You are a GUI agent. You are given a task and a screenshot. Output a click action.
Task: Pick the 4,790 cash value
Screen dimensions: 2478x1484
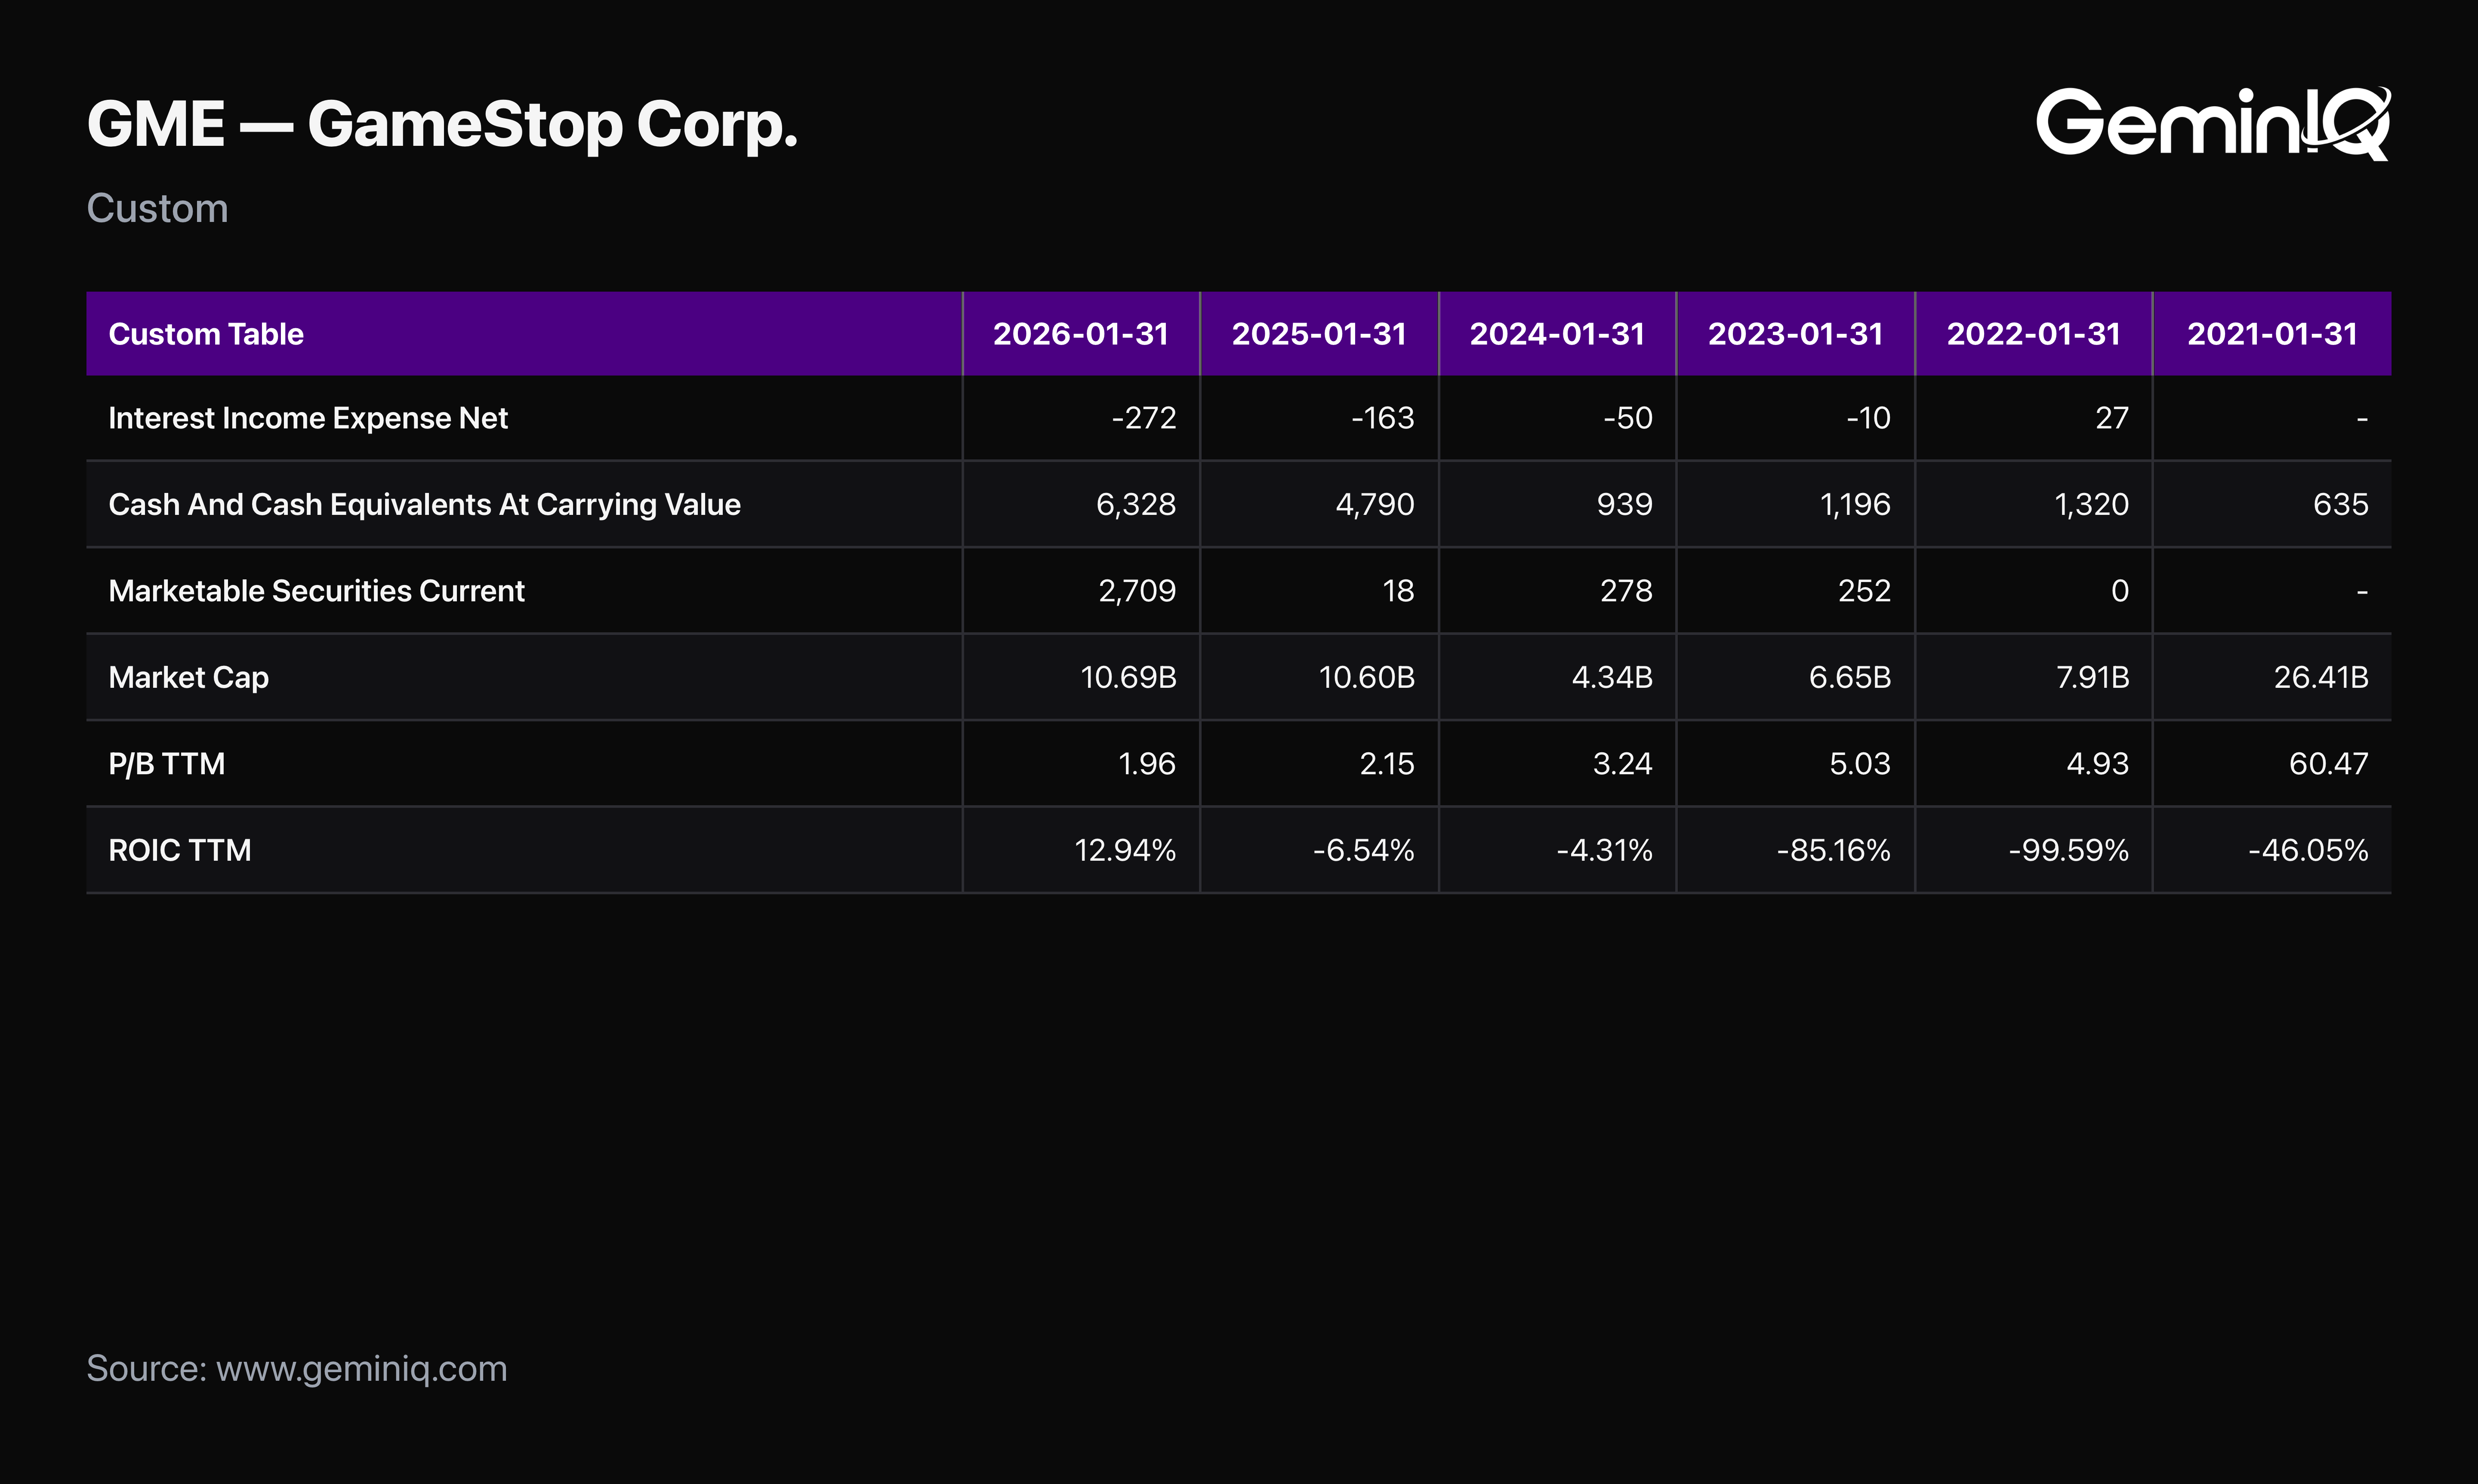click(x=1375, y=504)
